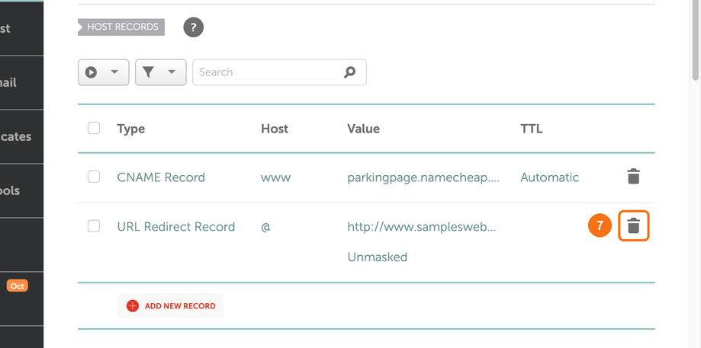Viewport: 701px width, 348px height.
Task: Check the select-all checkbox in table header
Action: (x=93, y=128)
